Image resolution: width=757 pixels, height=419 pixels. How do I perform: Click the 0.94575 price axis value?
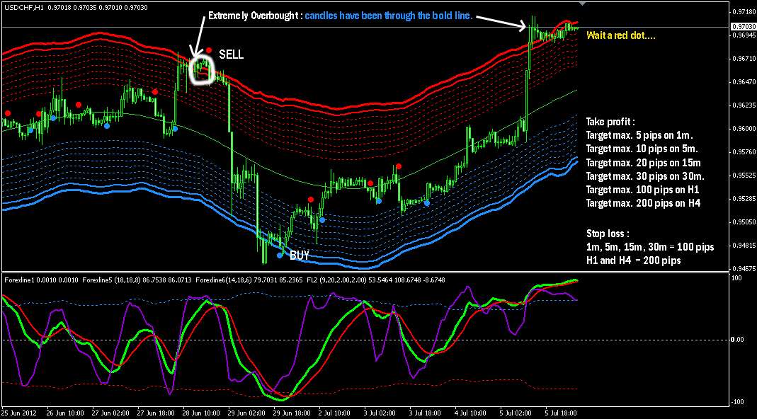(744, 268)
